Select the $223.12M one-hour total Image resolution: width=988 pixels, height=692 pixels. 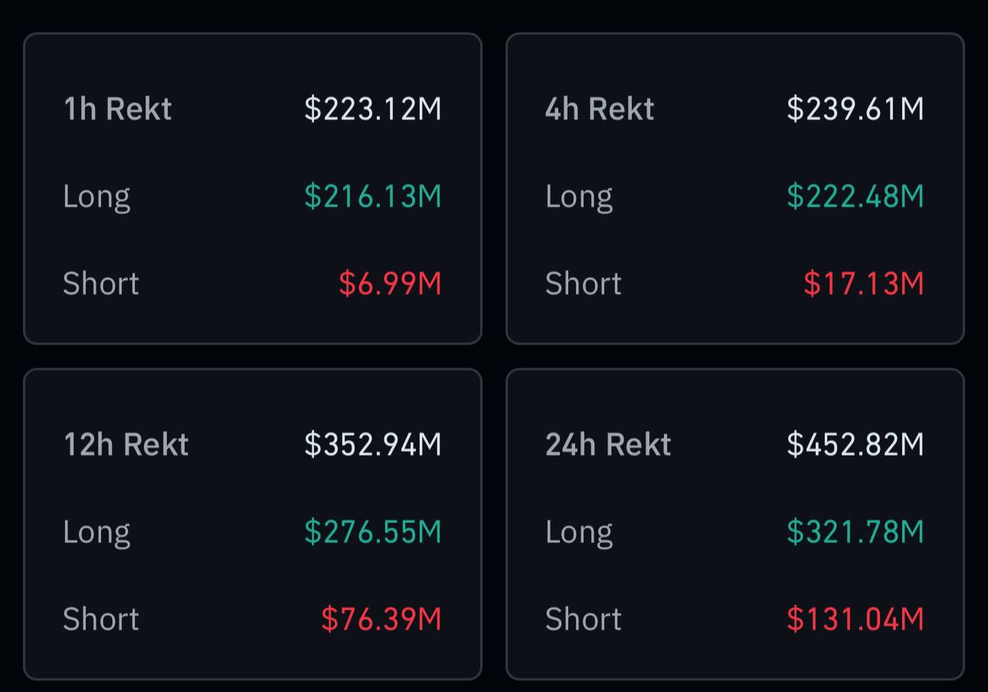(373, 109)
